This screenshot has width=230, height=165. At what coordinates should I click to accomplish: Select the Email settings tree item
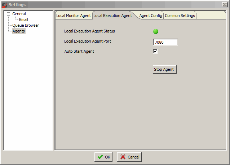[x=23, y=20]
